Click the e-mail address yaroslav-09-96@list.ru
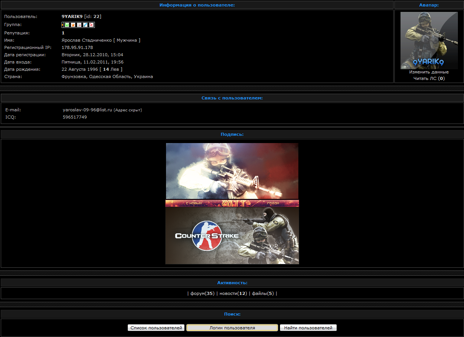Image resolution: width=464 pixels, height=337 pixels. [x=87, y=110]
